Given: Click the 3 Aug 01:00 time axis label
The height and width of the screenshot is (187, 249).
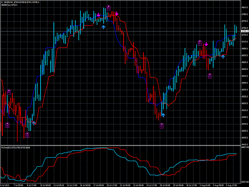Looking at the screenshot, I should pyautogui.click(x=205, y=185).
